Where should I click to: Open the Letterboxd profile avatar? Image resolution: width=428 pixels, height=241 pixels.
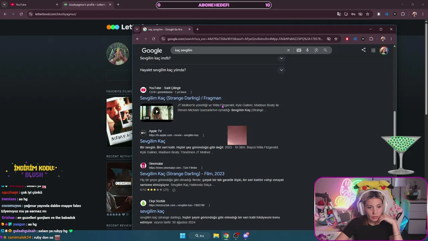point(118,54)
